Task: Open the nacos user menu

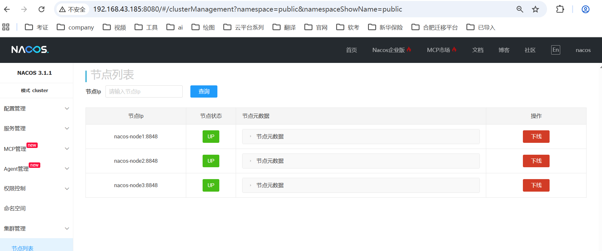Action: tap(583, 50)
